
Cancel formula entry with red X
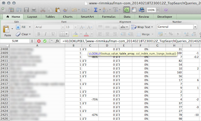39,41
